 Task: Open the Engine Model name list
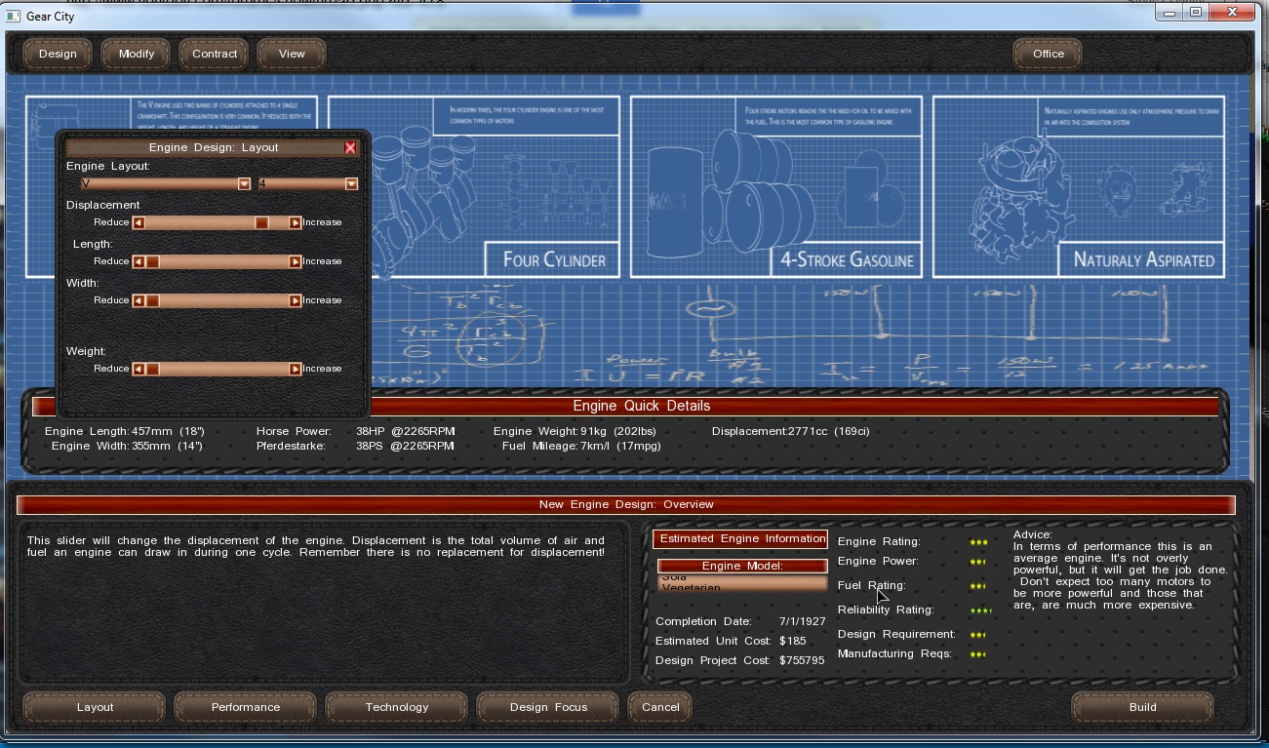(741, 583)
